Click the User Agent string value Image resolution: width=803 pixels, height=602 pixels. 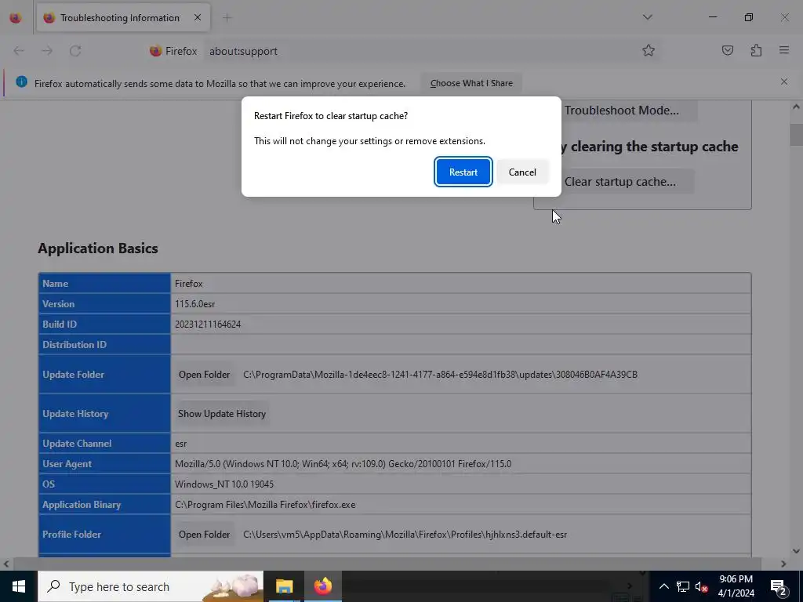pos(343,464)
